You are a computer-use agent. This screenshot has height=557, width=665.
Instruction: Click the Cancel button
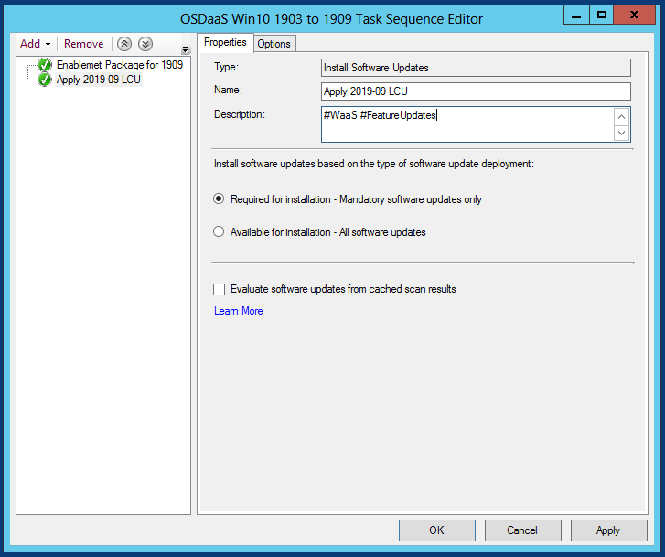click(x=522, y=530)
